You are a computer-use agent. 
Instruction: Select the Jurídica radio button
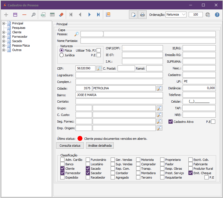[62, 55]
